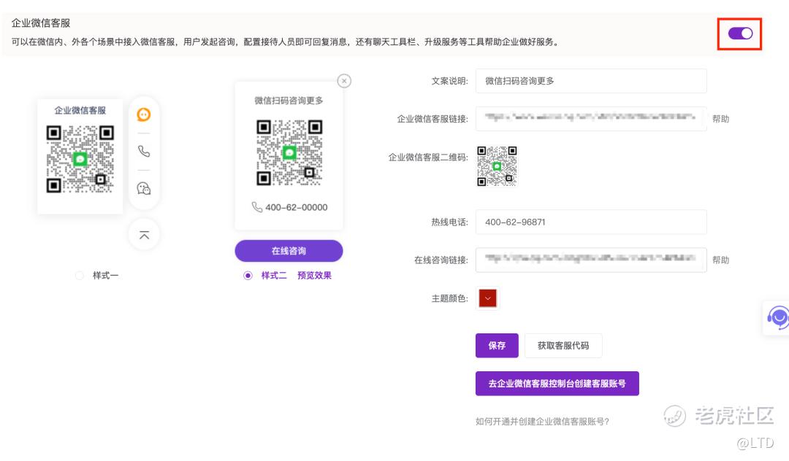Turn off the 企业微信客服 switch
This screenshot has height=461, width=789.
click(740, 34)
